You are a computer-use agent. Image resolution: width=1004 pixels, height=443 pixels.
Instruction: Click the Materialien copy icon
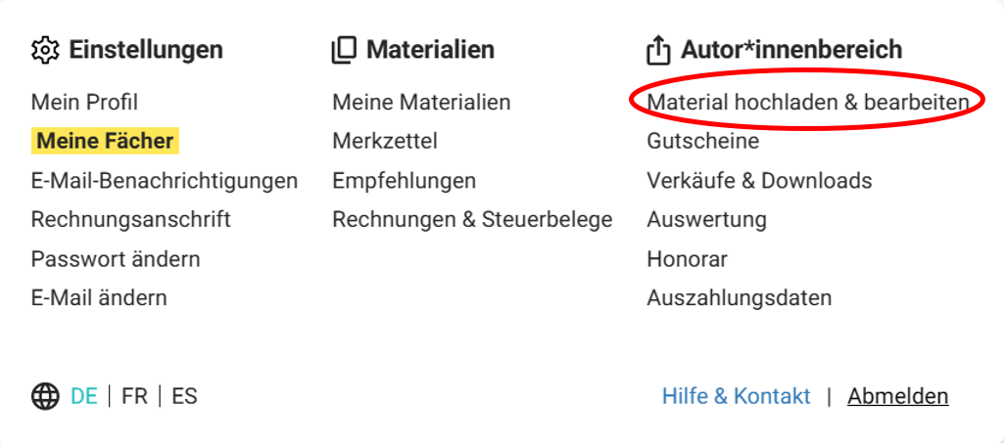click(344, 51)
